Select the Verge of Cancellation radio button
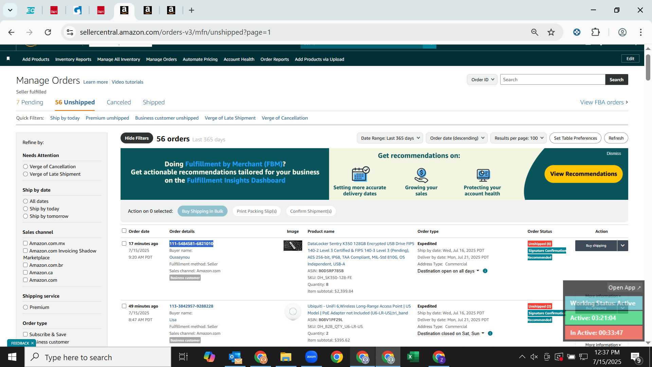Viewport: 652px width, 367px height. [25, 167]
